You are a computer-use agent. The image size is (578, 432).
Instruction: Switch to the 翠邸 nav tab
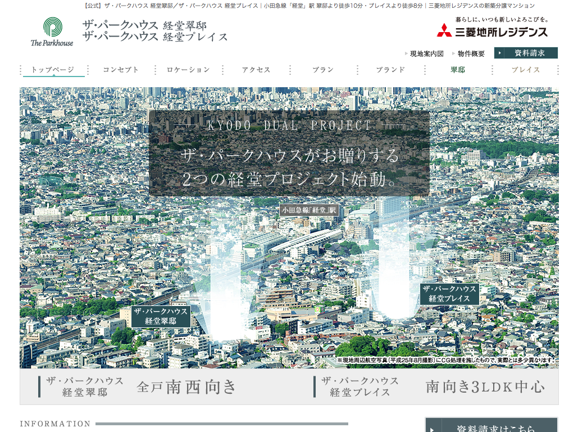[x=458, y=70]
